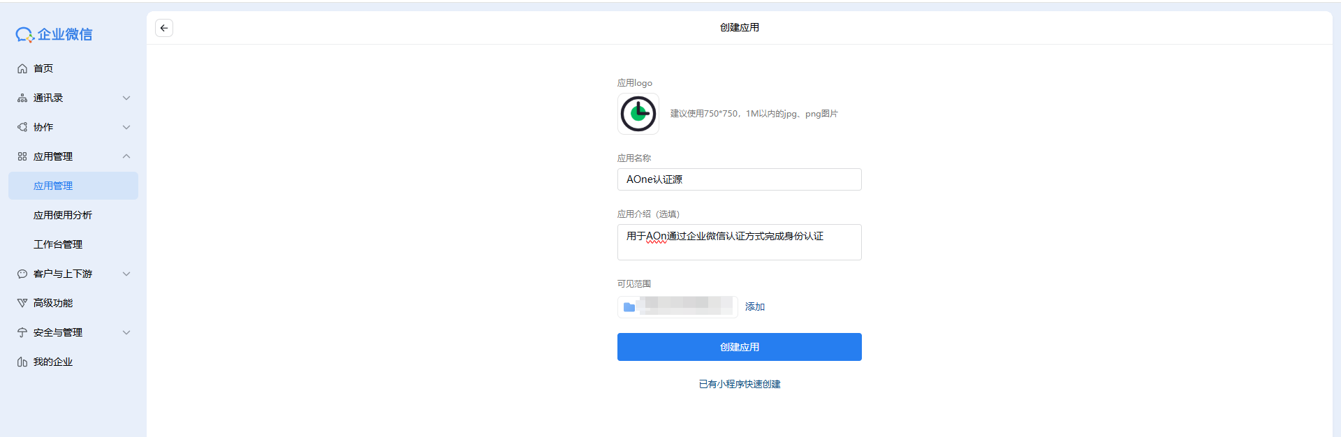
Task: Click the 通讯录 organization icon
Action: (22, 98)
